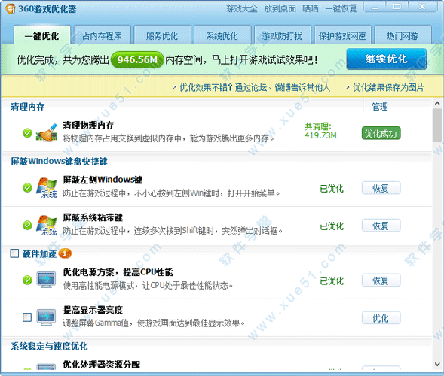
Task: Enable the 提高显示器亮度 checkbox
Action: [x=27, y=317]
